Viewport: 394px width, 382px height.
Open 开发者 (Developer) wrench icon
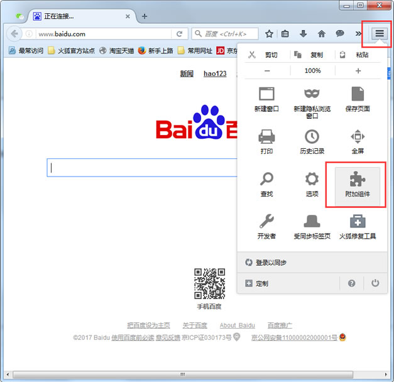266,222
